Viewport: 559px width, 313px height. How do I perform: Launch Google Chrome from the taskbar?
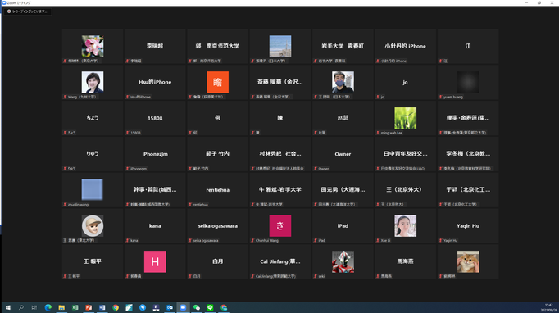pos(116,307)
